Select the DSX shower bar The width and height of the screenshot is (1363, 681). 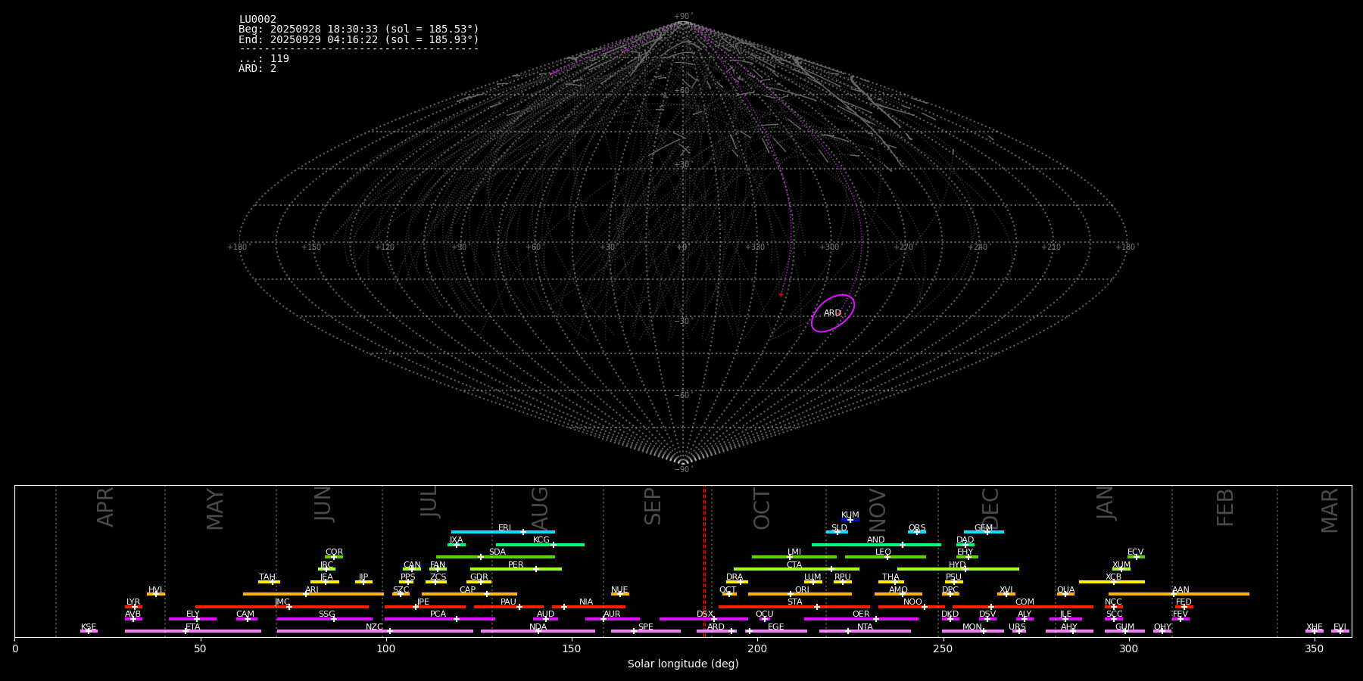click(x=703, y=619)
